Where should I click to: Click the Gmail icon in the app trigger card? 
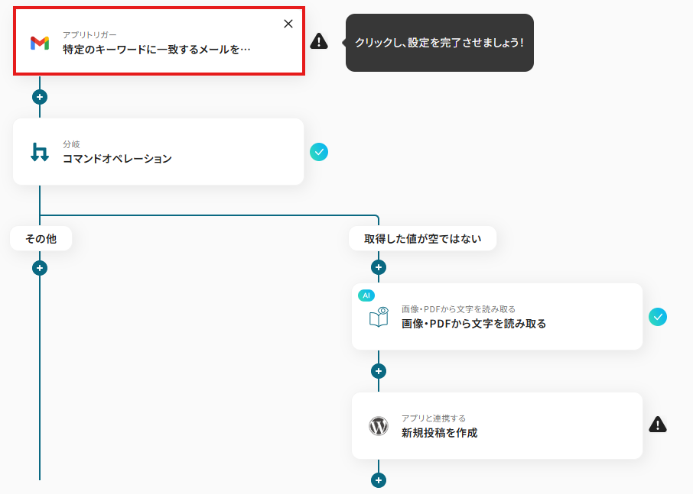pos(40,43)
